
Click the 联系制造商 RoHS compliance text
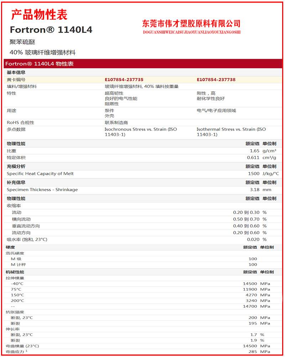(x=116, y=122)
